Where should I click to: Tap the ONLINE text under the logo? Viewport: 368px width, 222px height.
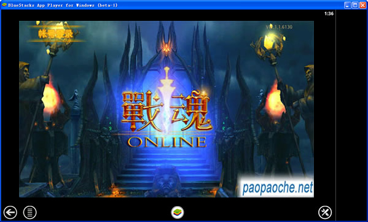[167, 142]
